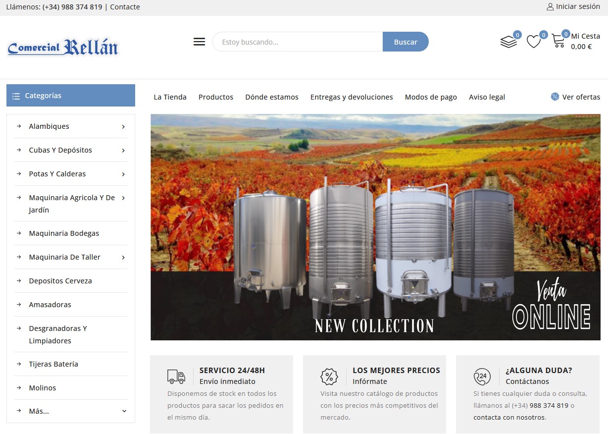This screenshot has width=608, height=434.
Task: Click the LOS MEJORES PRECIOS heading
Action: click(396, 370)
